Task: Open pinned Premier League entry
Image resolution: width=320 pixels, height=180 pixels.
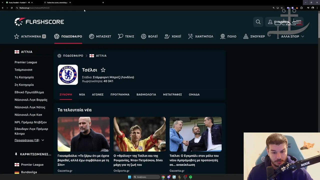Action: pos(29,165)
